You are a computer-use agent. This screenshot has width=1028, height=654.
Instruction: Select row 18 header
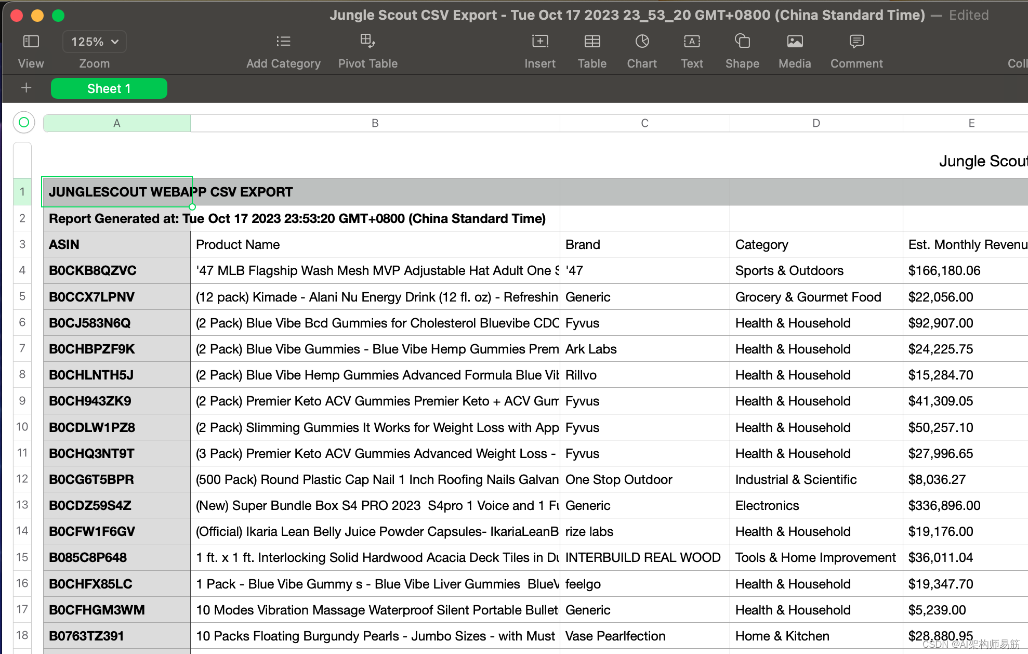click(x=22, y=635)
